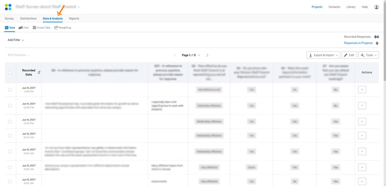This screenshot has width=386, height=186.
Task: Click the 'Many different topics' response cell
Action: pos(167,167)
